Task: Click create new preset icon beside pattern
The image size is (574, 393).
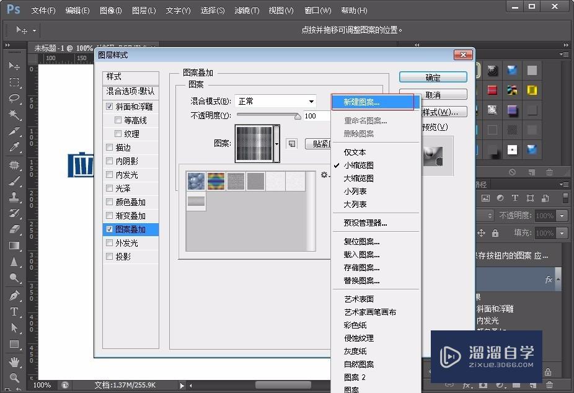Action: coord(292,144)
